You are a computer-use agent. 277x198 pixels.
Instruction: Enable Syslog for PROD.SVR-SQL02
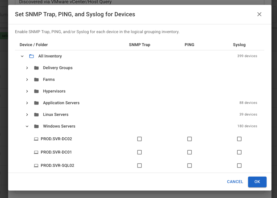[239, 166]
